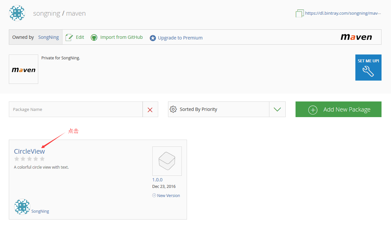391x229 pixels.
Task: Click the Edit pencil icon
Action: pos(69,38)
